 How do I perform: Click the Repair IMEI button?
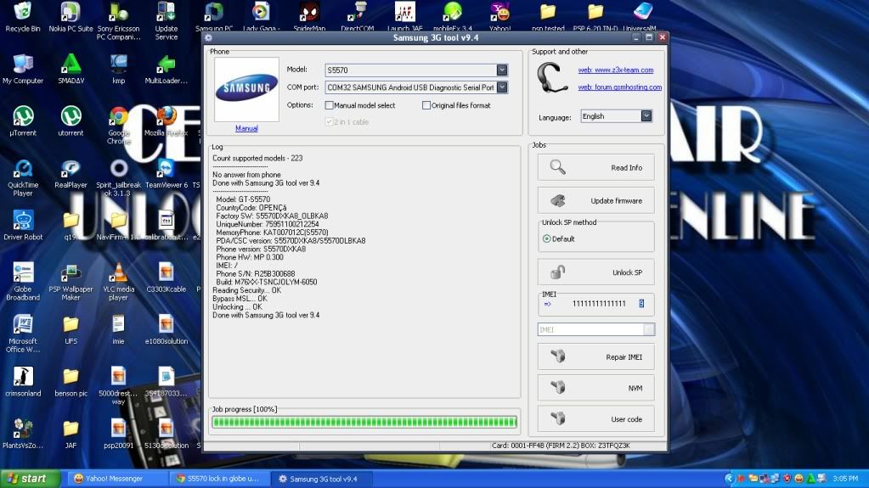point(595,356)
